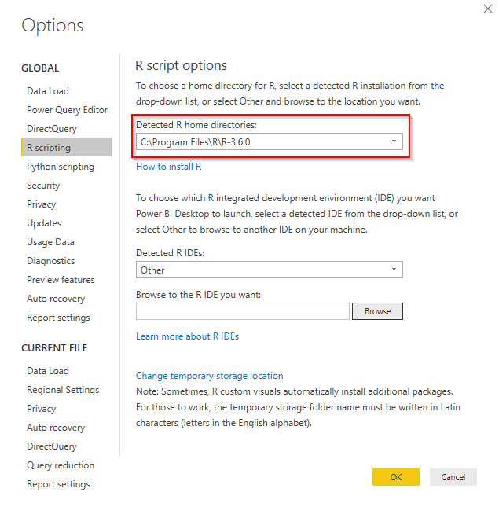
Task: Focus the R IDE path input field
Action: click(242, 311)
